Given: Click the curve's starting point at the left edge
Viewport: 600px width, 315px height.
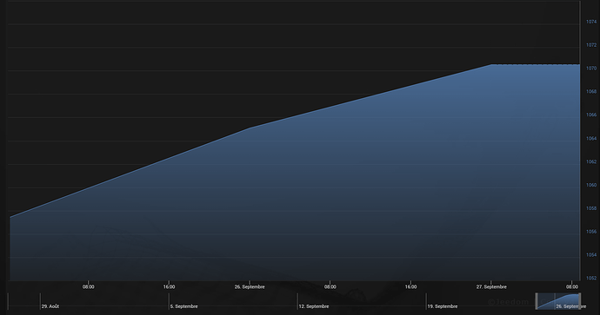Looking at the screenshot, I should [10, 217].
